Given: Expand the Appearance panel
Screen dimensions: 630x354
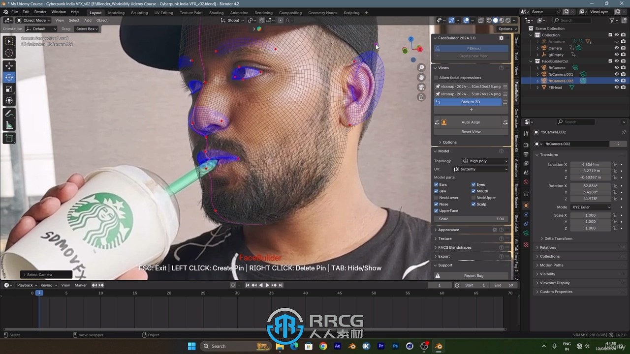Looking at the screenshot, I should [x=448, y=230].
